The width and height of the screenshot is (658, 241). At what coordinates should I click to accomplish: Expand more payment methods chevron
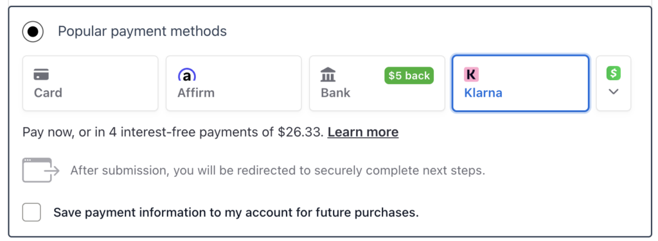tap(614, 92)
